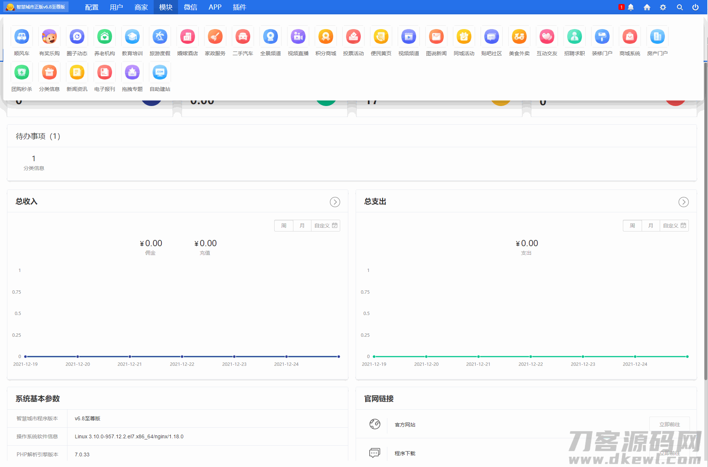The width and height of the screenshot is (708, 467).
Task: Click the power logout icon
Action: tap(695, 7)
